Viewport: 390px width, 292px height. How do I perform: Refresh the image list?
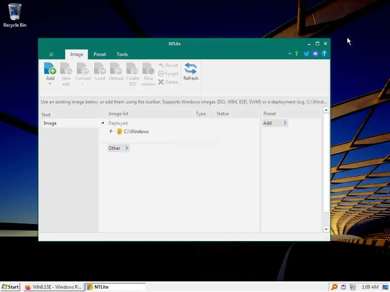click(191, 71)
